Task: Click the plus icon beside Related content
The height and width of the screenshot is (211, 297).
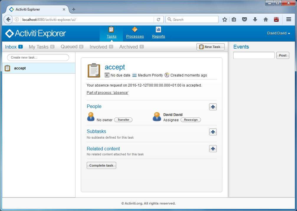Action: pos(213,149)
